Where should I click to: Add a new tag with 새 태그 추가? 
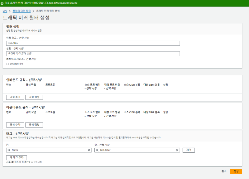pos(16,158)
